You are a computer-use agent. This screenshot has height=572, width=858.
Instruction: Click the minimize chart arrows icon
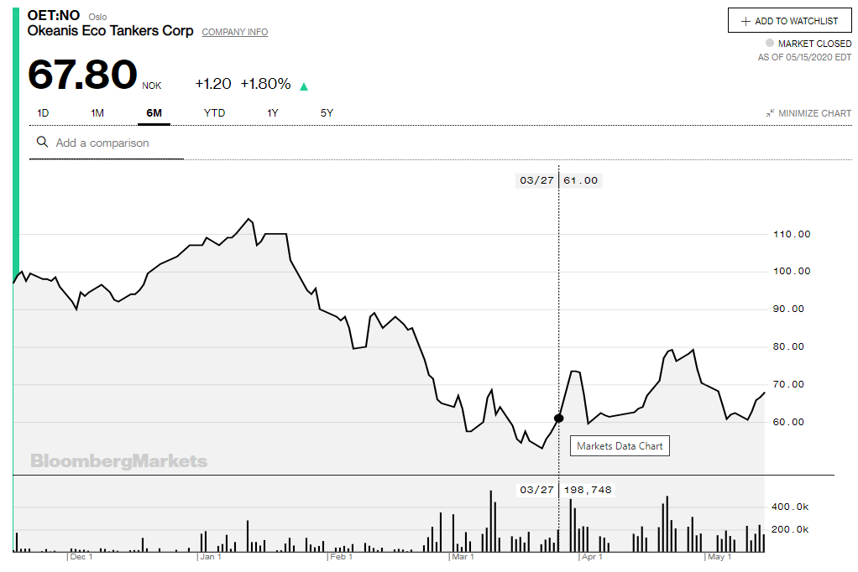click(x=770, y=113)
